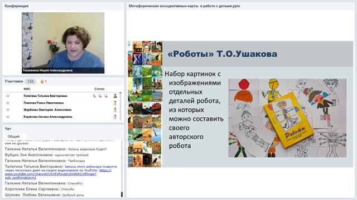The width and height of the screenshot is (357, 200).
Task: Click the Участники panel title
Action: pos(14,81)
